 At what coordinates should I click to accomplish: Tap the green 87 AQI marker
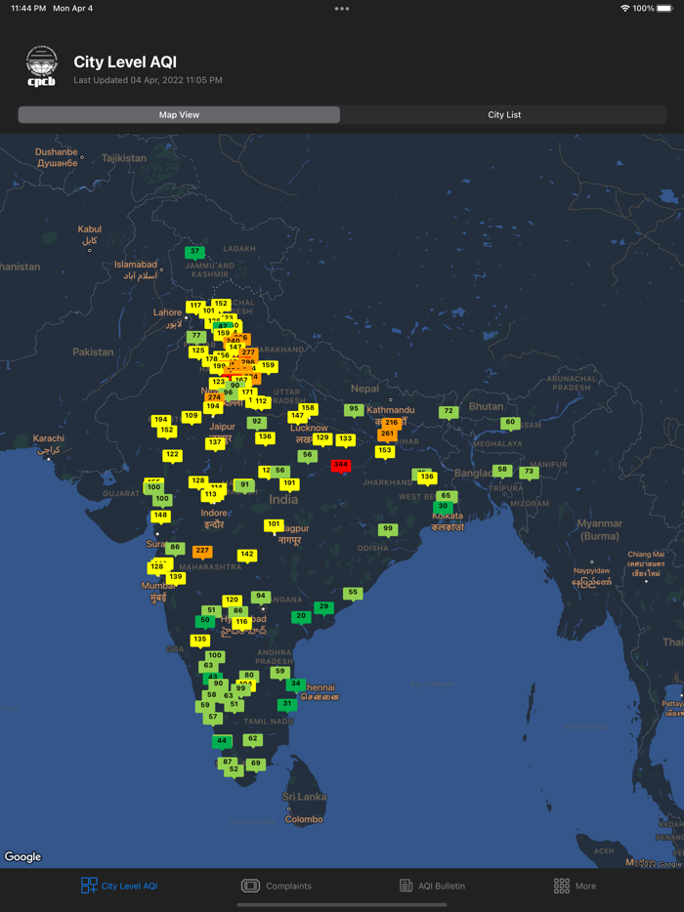[x=227, y=763]
